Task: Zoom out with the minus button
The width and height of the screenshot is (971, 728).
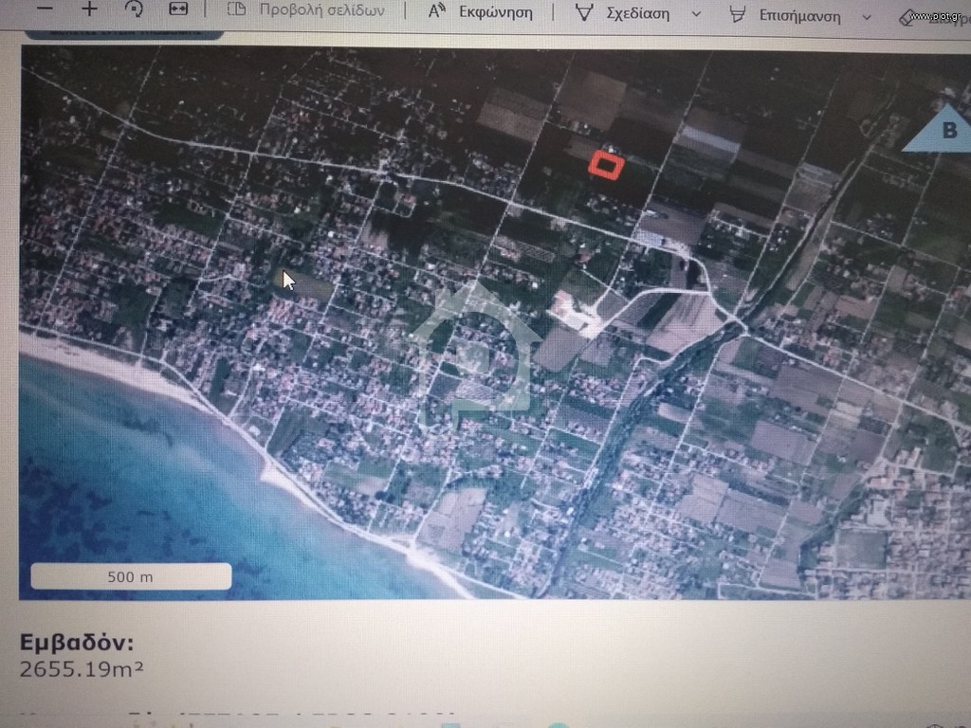Action: (46, 9)
